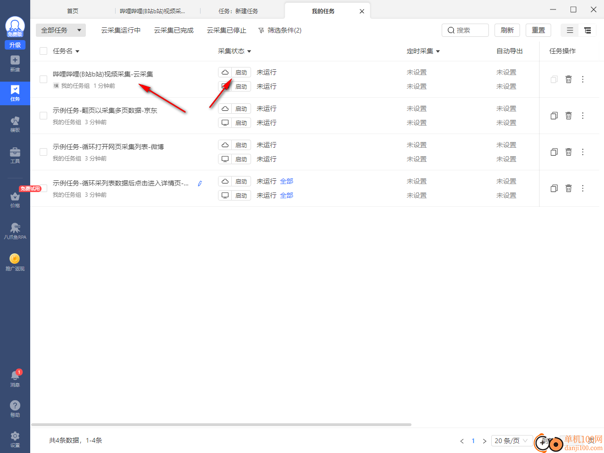Click the 刷新 refresh button
The width and height of the screenshot is (604, 453).
pos(507,30)
